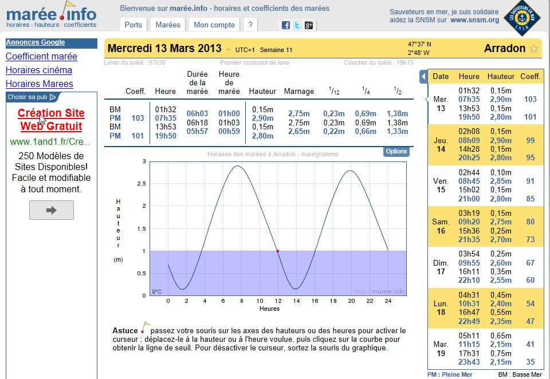Open the Mon compte tab
Image resolution: width=550 pixels, height=379 pixels.
[x=214, y=25]
